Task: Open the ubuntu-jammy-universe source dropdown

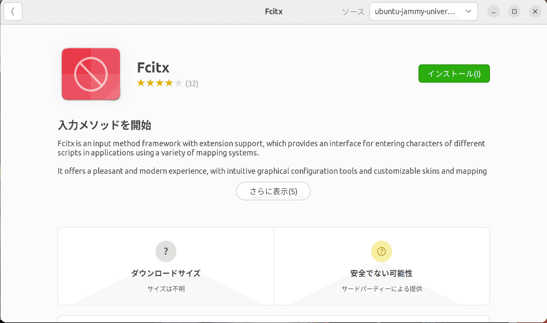Action: [x=423, y=12]
